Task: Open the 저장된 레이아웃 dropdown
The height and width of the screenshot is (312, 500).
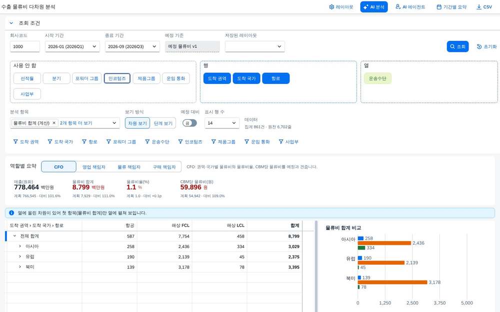Action: pyautogui.click(x=255, y=46)
